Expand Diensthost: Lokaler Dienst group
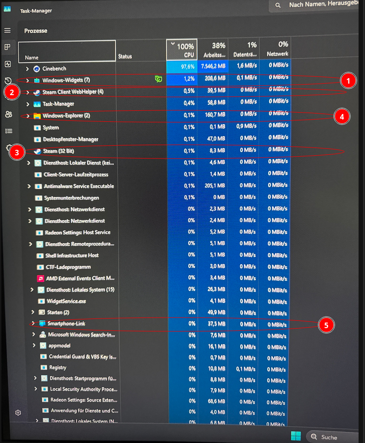Viewport: 365px width, 443px height. point(28,163)
